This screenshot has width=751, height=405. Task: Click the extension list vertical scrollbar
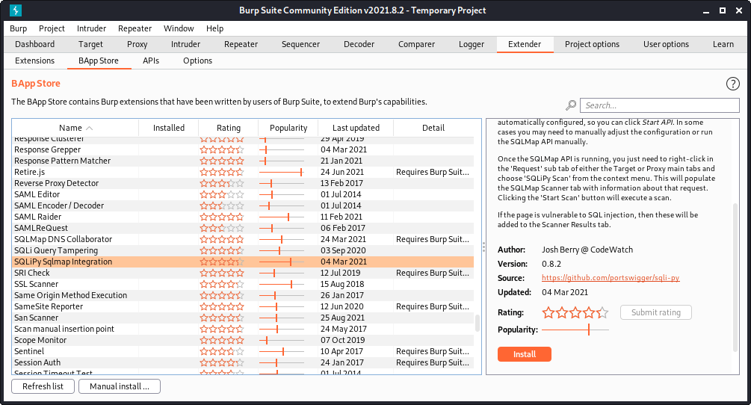tap(478, 323)
